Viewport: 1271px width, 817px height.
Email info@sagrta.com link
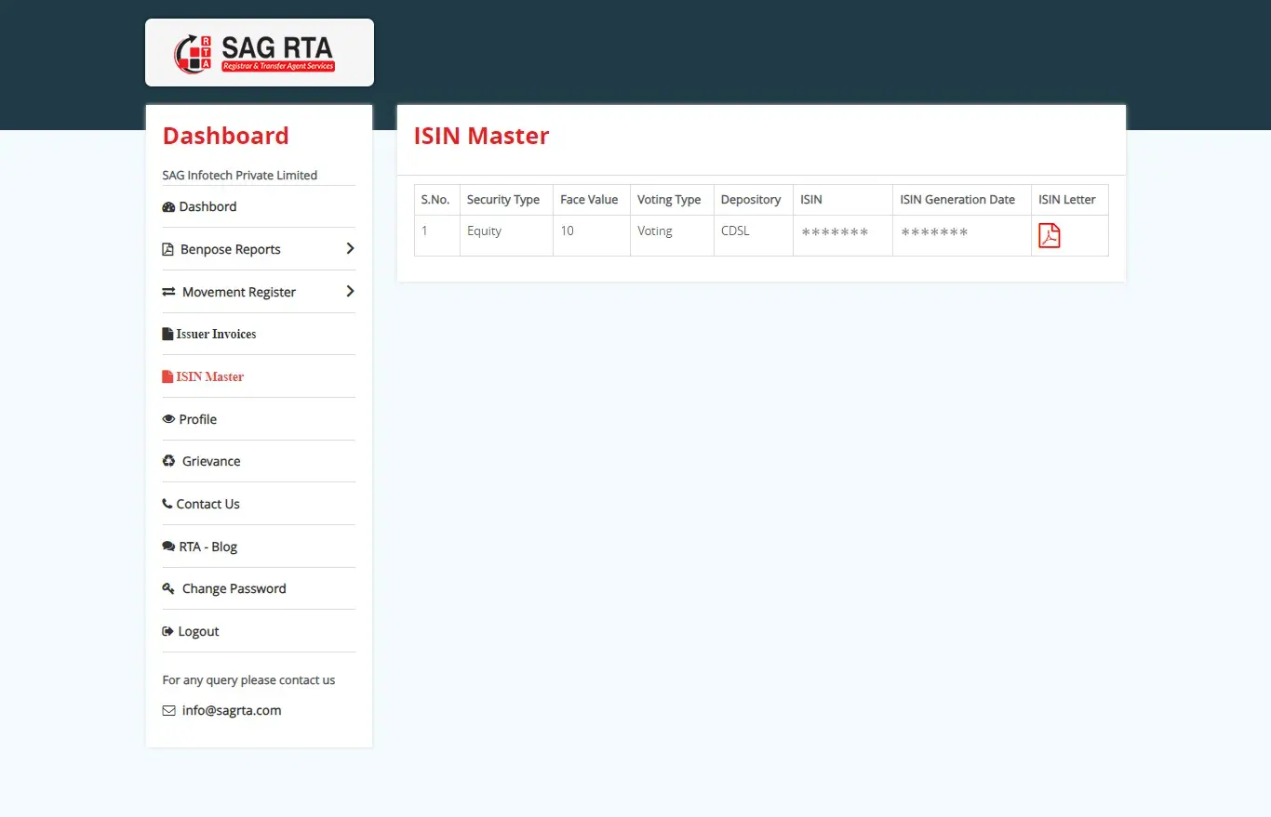coord(231,711)
